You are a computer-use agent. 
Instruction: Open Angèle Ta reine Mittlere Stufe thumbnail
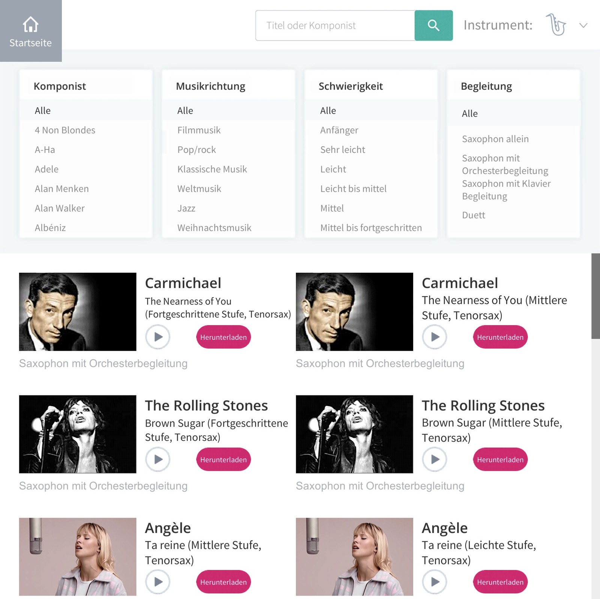[78, 557]
